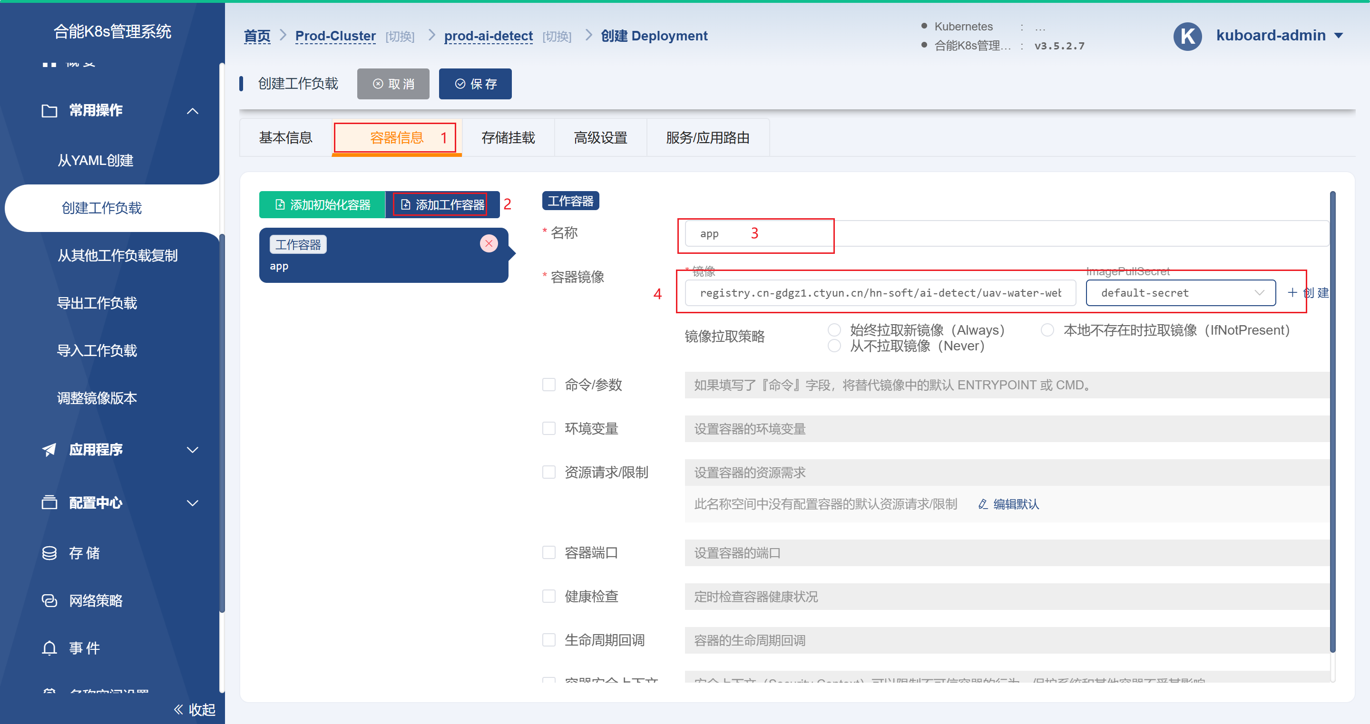1370x724 pixels.
Task: Click the pencil icon beside 编辑默认
Action: point(983,504)
